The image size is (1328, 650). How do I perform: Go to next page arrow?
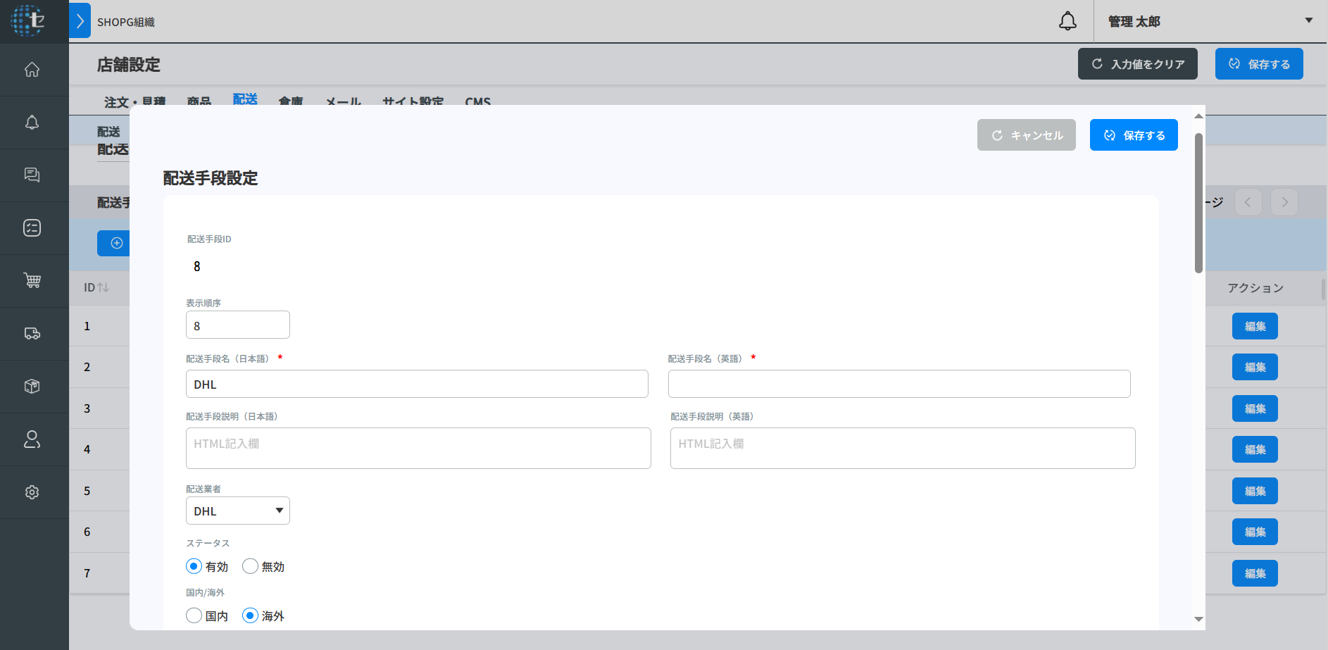tap(1284, 202)
